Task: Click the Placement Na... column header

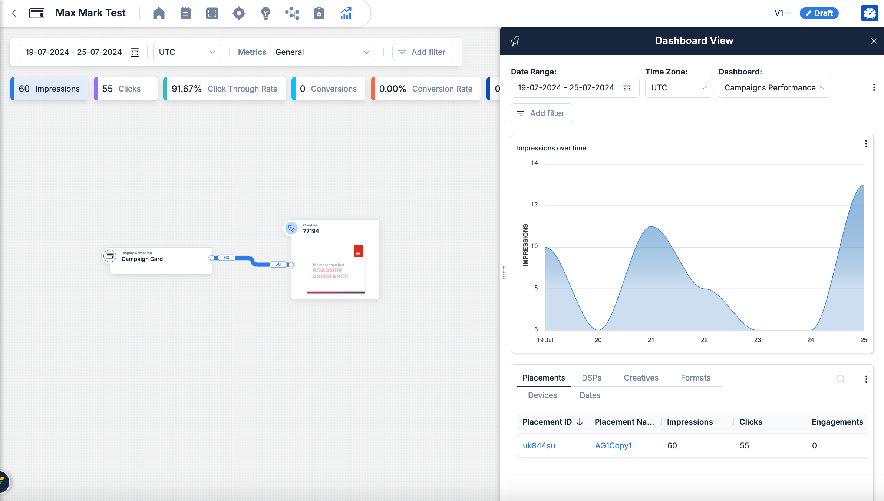Action: coord(624,422)
